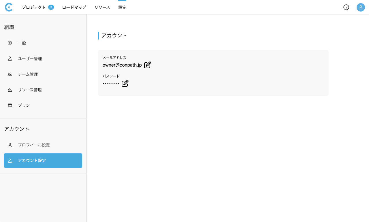Click the edit icon beside the password

click(x=125, y=84)
